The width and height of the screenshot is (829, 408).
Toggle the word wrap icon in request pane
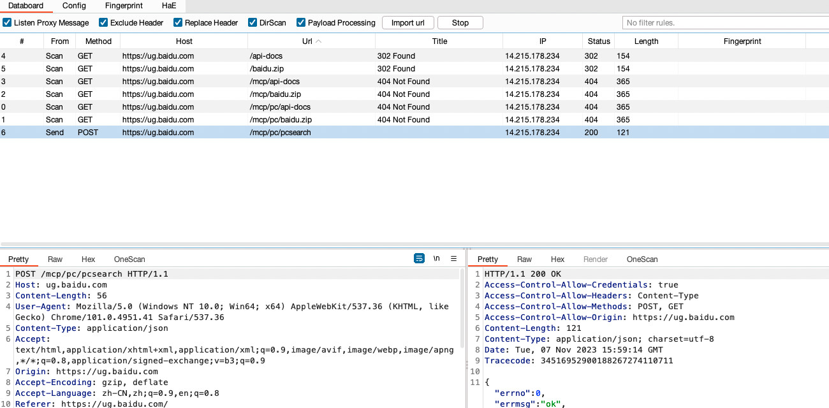pyautogui.click(x=419, y=258)
